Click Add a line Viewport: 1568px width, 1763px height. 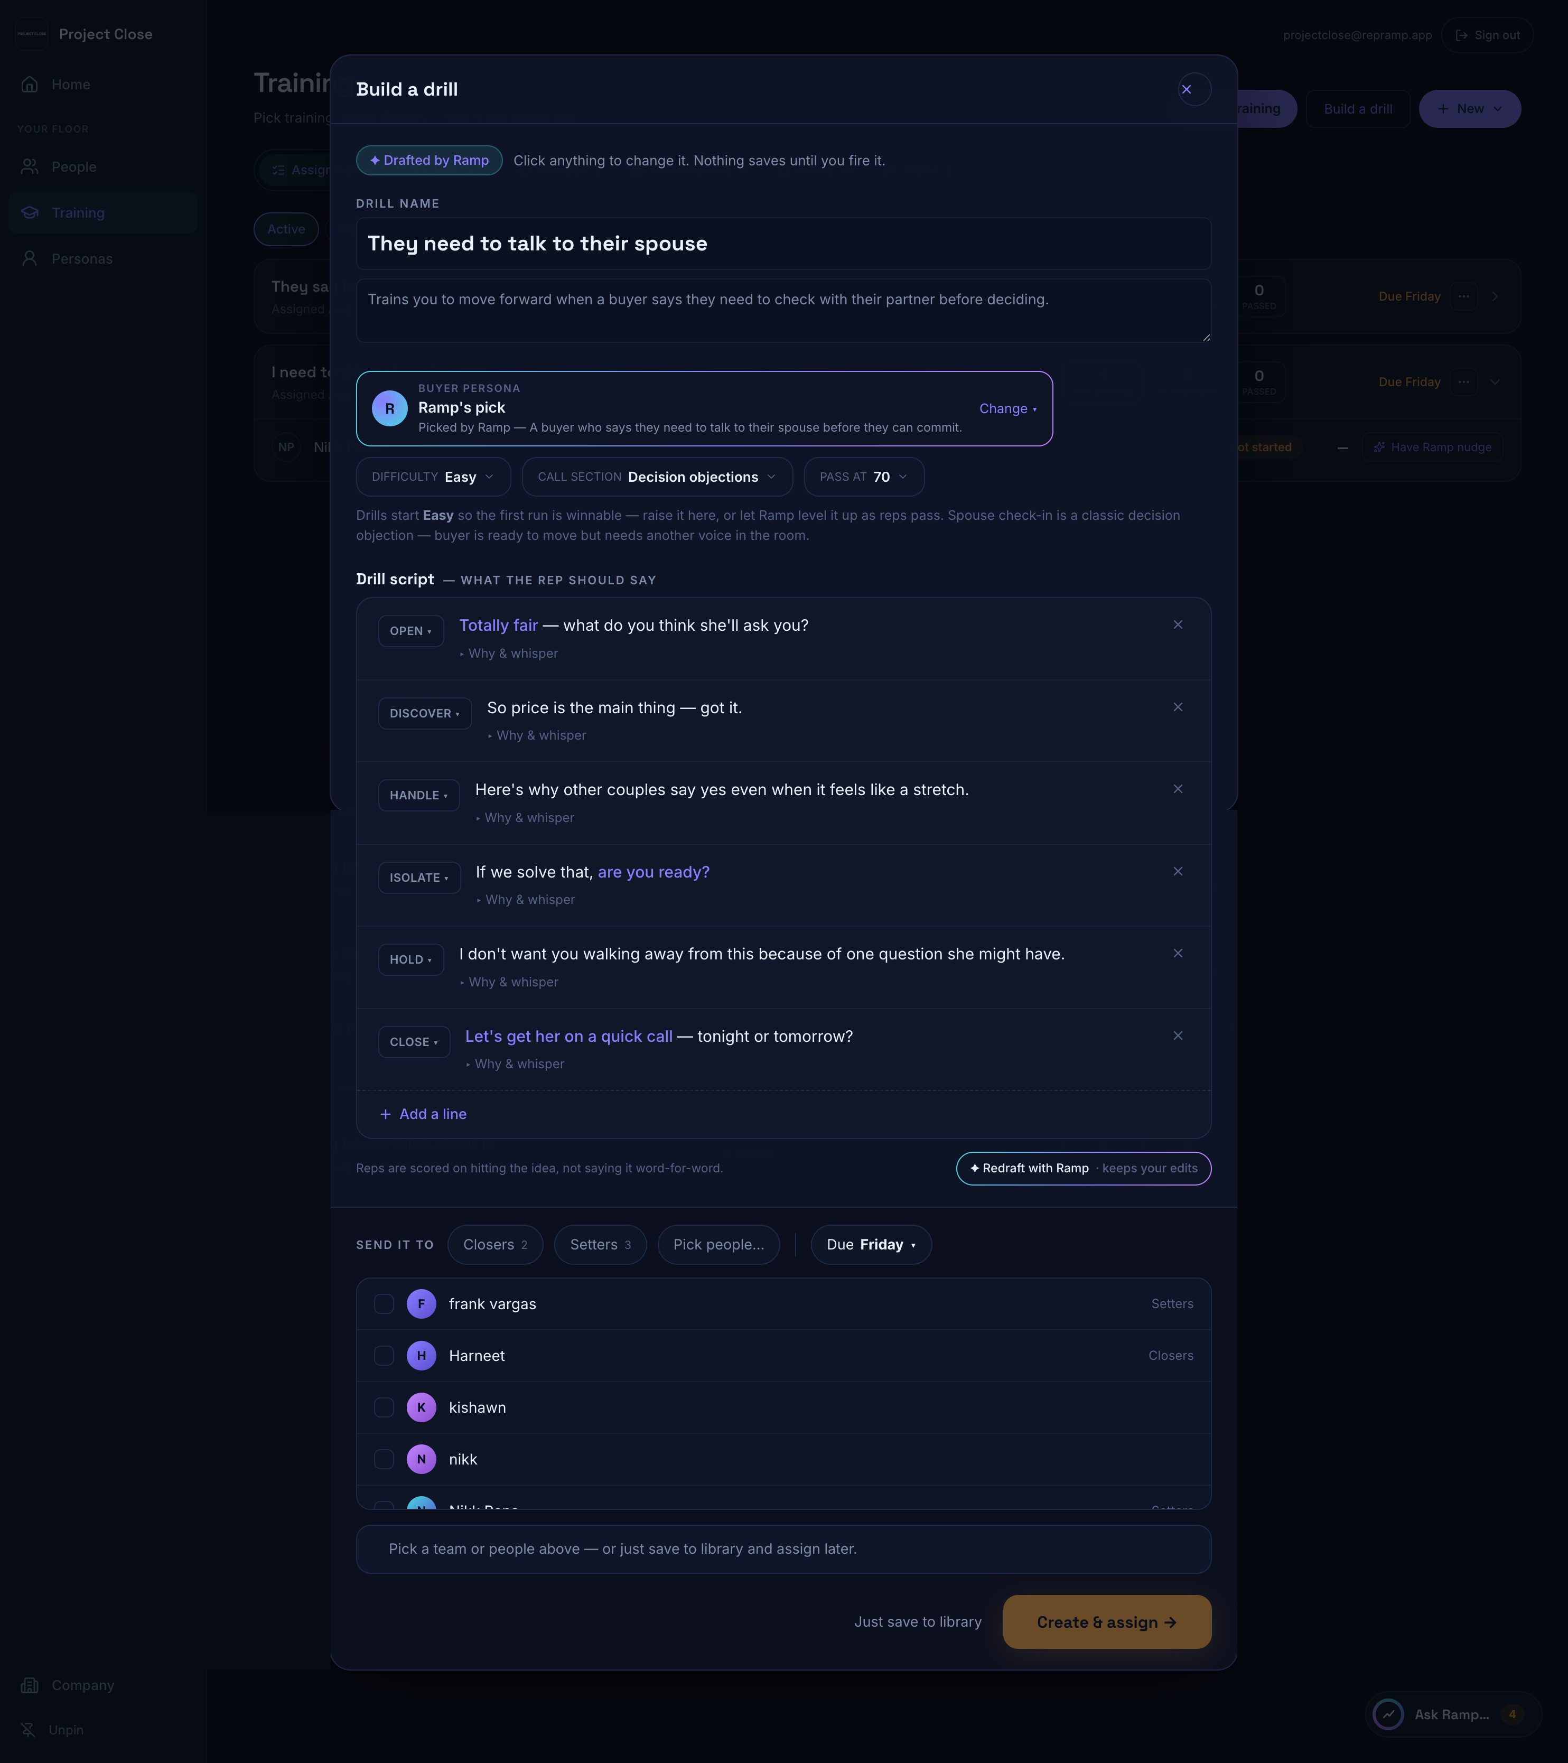pos(424,1114)
